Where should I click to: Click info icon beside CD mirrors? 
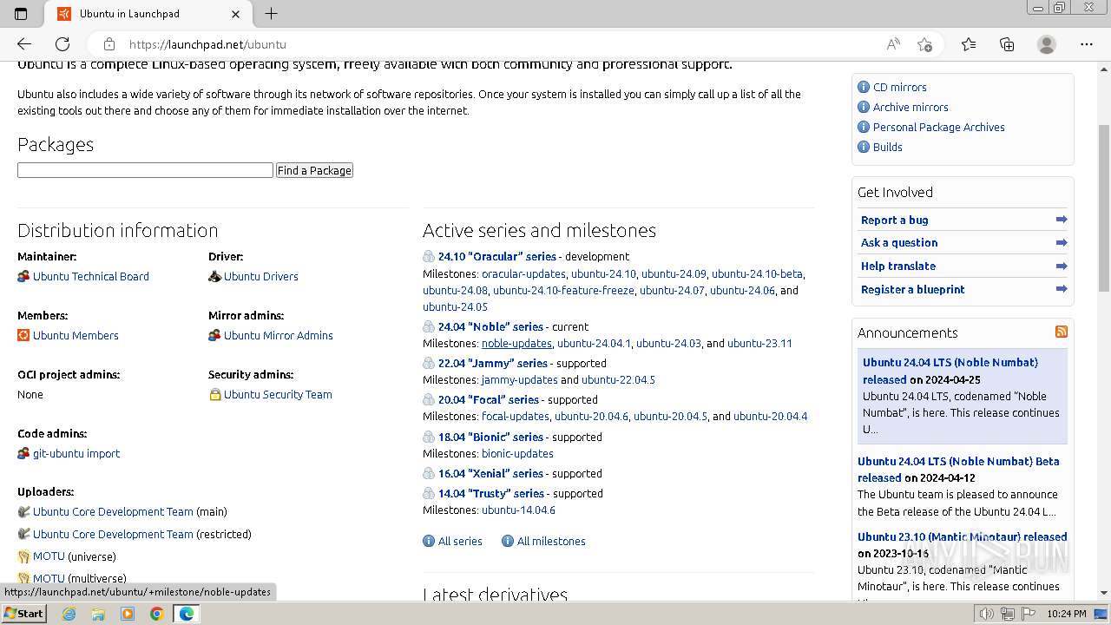tap(864, 87)
